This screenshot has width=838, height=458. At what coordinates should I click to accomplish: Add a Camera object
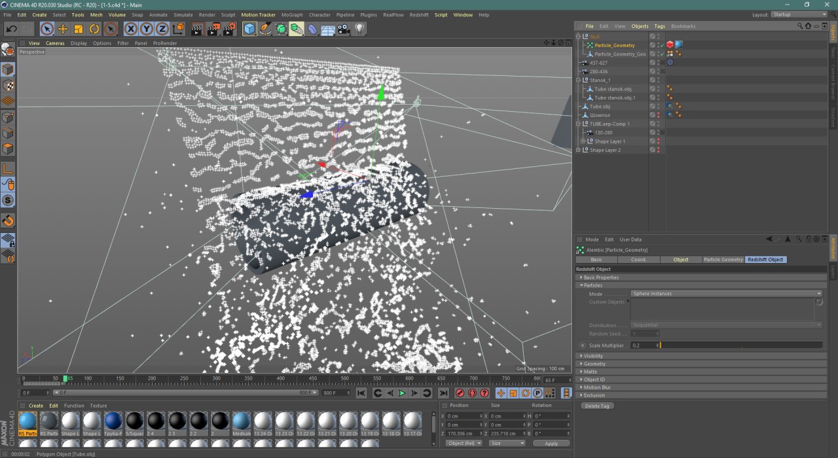(x=344, y=29)
